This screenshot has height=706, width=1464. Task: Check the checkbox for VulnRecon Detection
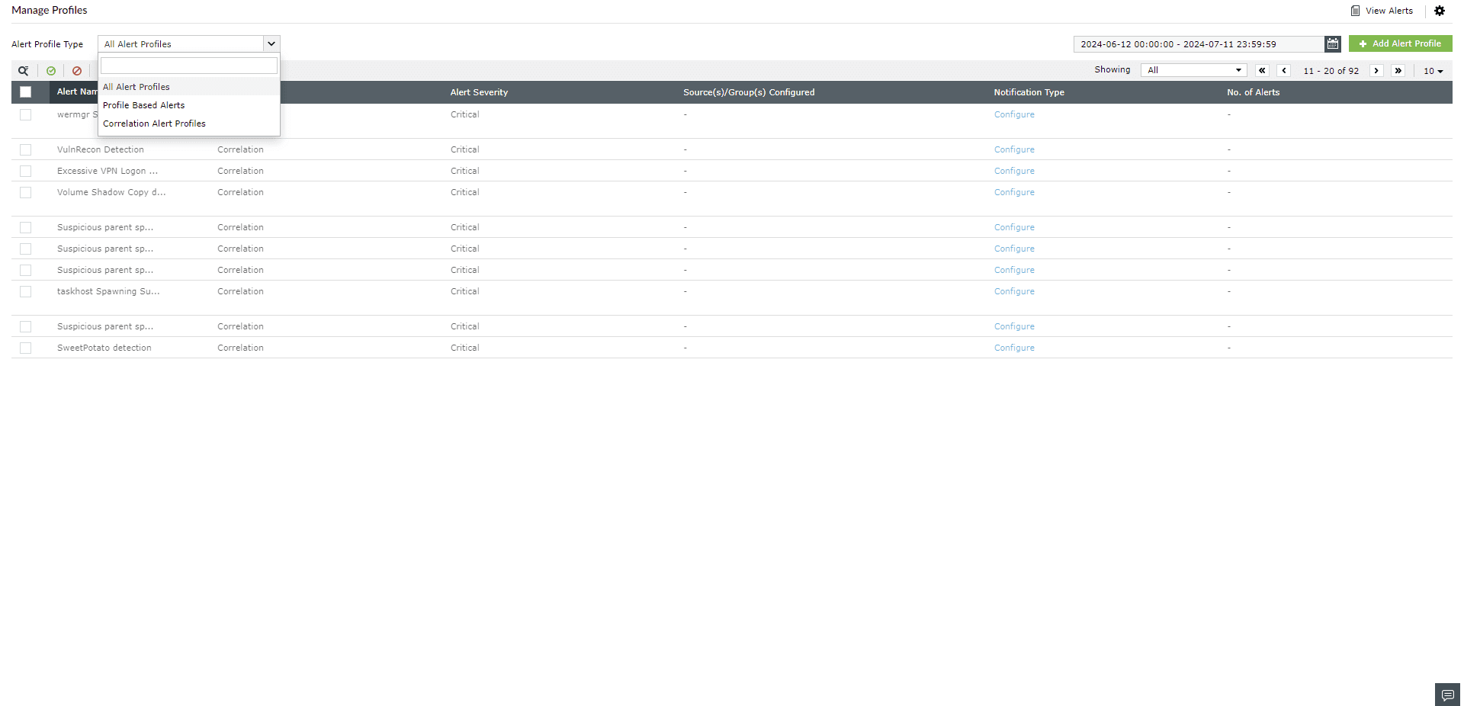(25, 149)
